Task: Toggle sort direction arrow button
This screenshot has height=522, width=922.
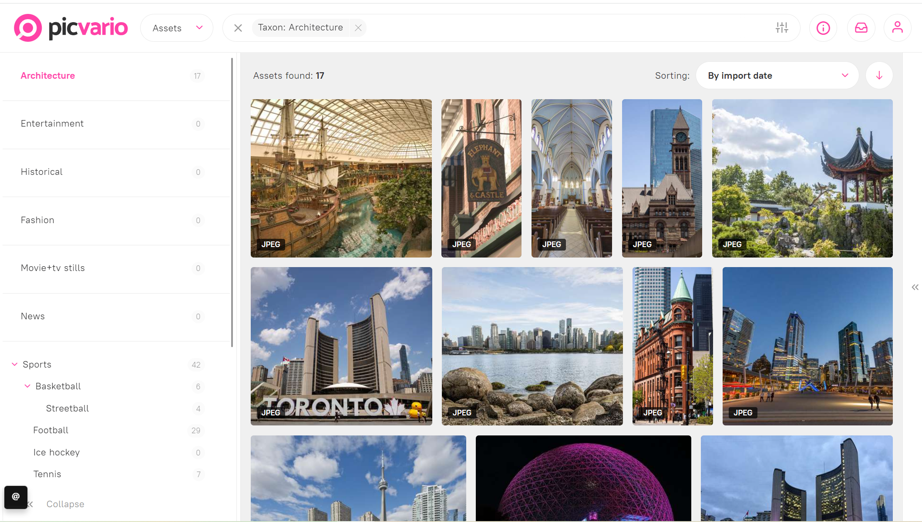Action: [879, 75]
